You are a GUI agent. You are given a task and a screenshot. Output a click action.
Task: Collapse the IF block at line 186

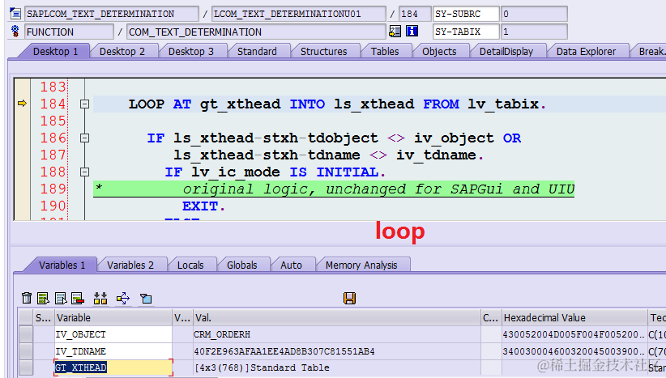pyautogui.click(x=84, y=138)
